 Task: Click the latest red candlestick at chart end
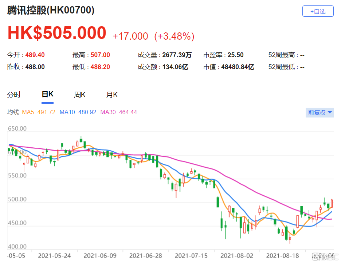332,203
